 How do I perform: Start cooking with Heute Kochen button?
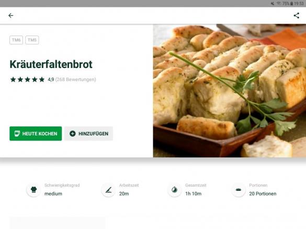tap(36, 134)
